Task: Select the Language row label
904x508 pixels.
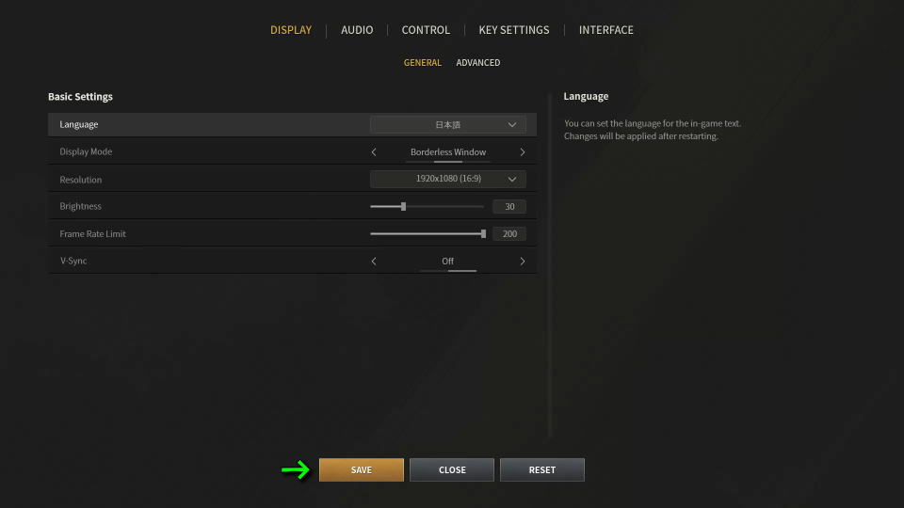Action: pyautogui.click(x=79, y=124)
